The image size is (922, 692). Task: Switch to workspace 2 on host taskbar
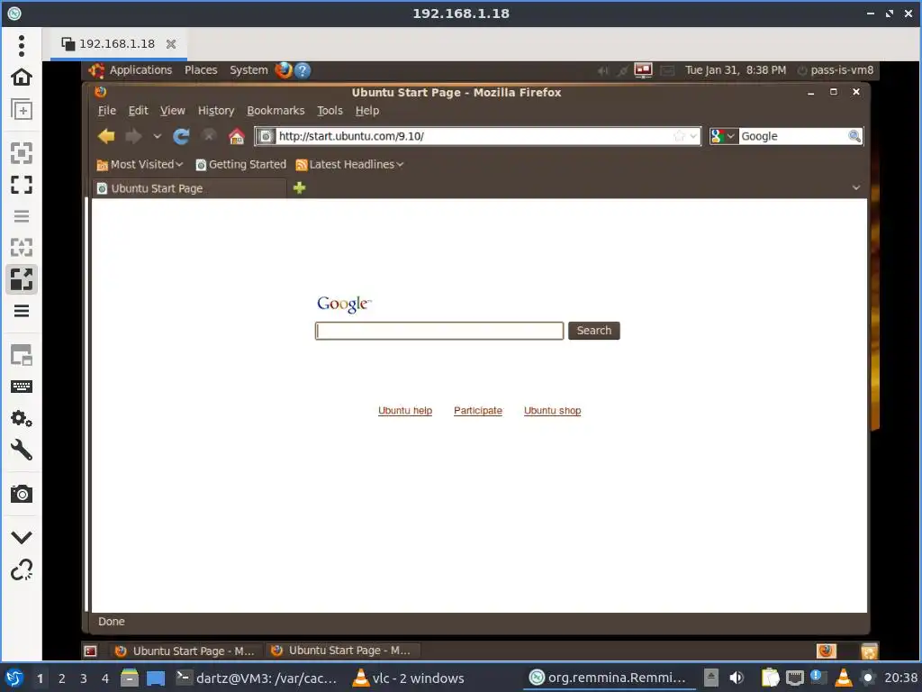(x=62, y=678)
